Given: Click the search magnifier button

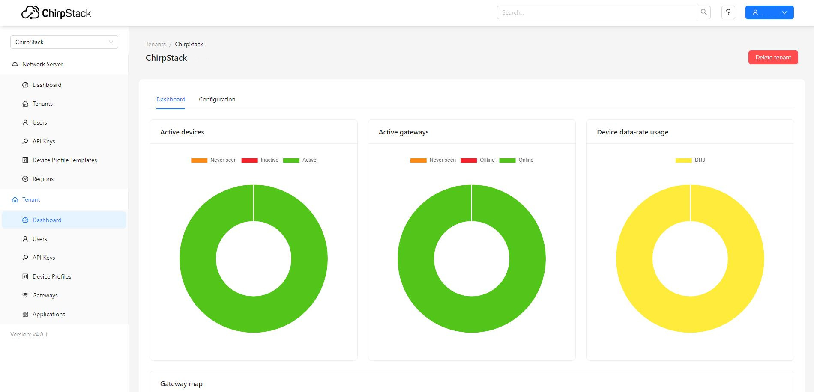Looking at the screenshot, I should [x=704, y=12].
